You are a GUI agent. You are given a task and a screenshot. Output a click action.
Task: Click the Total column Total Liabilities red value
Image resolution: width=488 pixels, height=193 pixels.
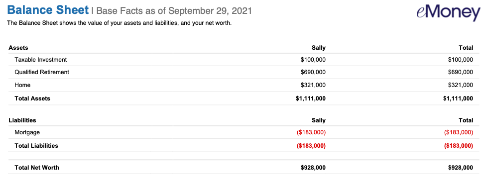point(459,145)
